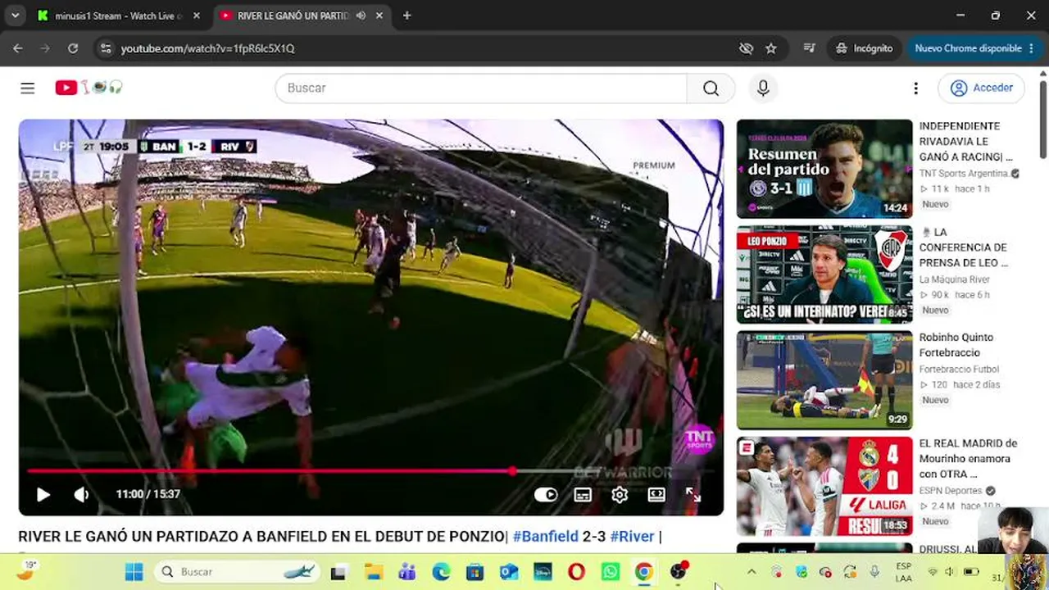Open the YouTube guide hamburger menu

(28, 88)
